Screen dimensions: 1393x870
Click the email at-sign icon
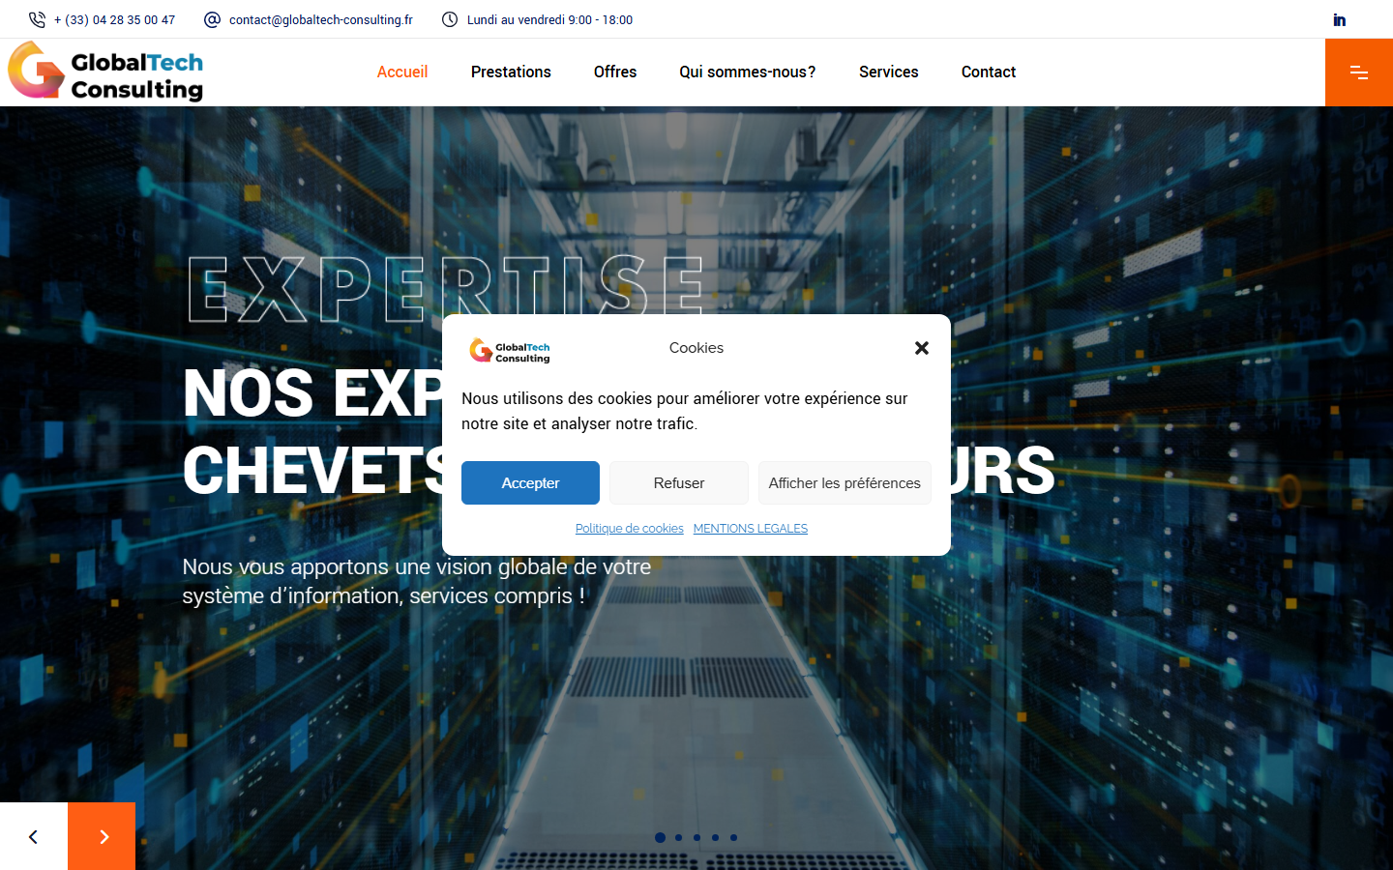[213, 19]
